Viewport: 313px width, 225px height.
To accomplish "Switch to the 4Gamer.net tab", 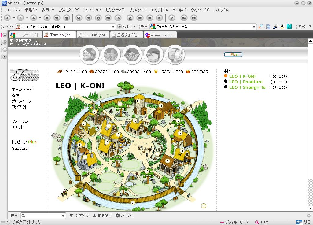I will pos(160,35).
